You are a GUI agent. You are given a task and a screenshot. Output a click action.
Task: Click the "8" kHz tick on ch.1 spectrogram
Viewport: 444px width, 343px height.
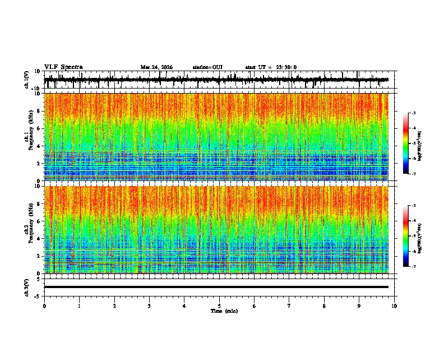point(39,111)
